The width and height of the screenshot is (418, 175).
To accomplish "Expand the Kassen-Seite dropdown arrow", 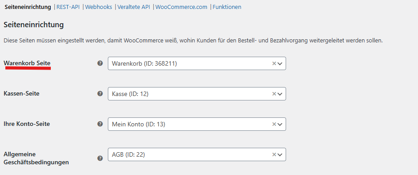I will (280, 94).
